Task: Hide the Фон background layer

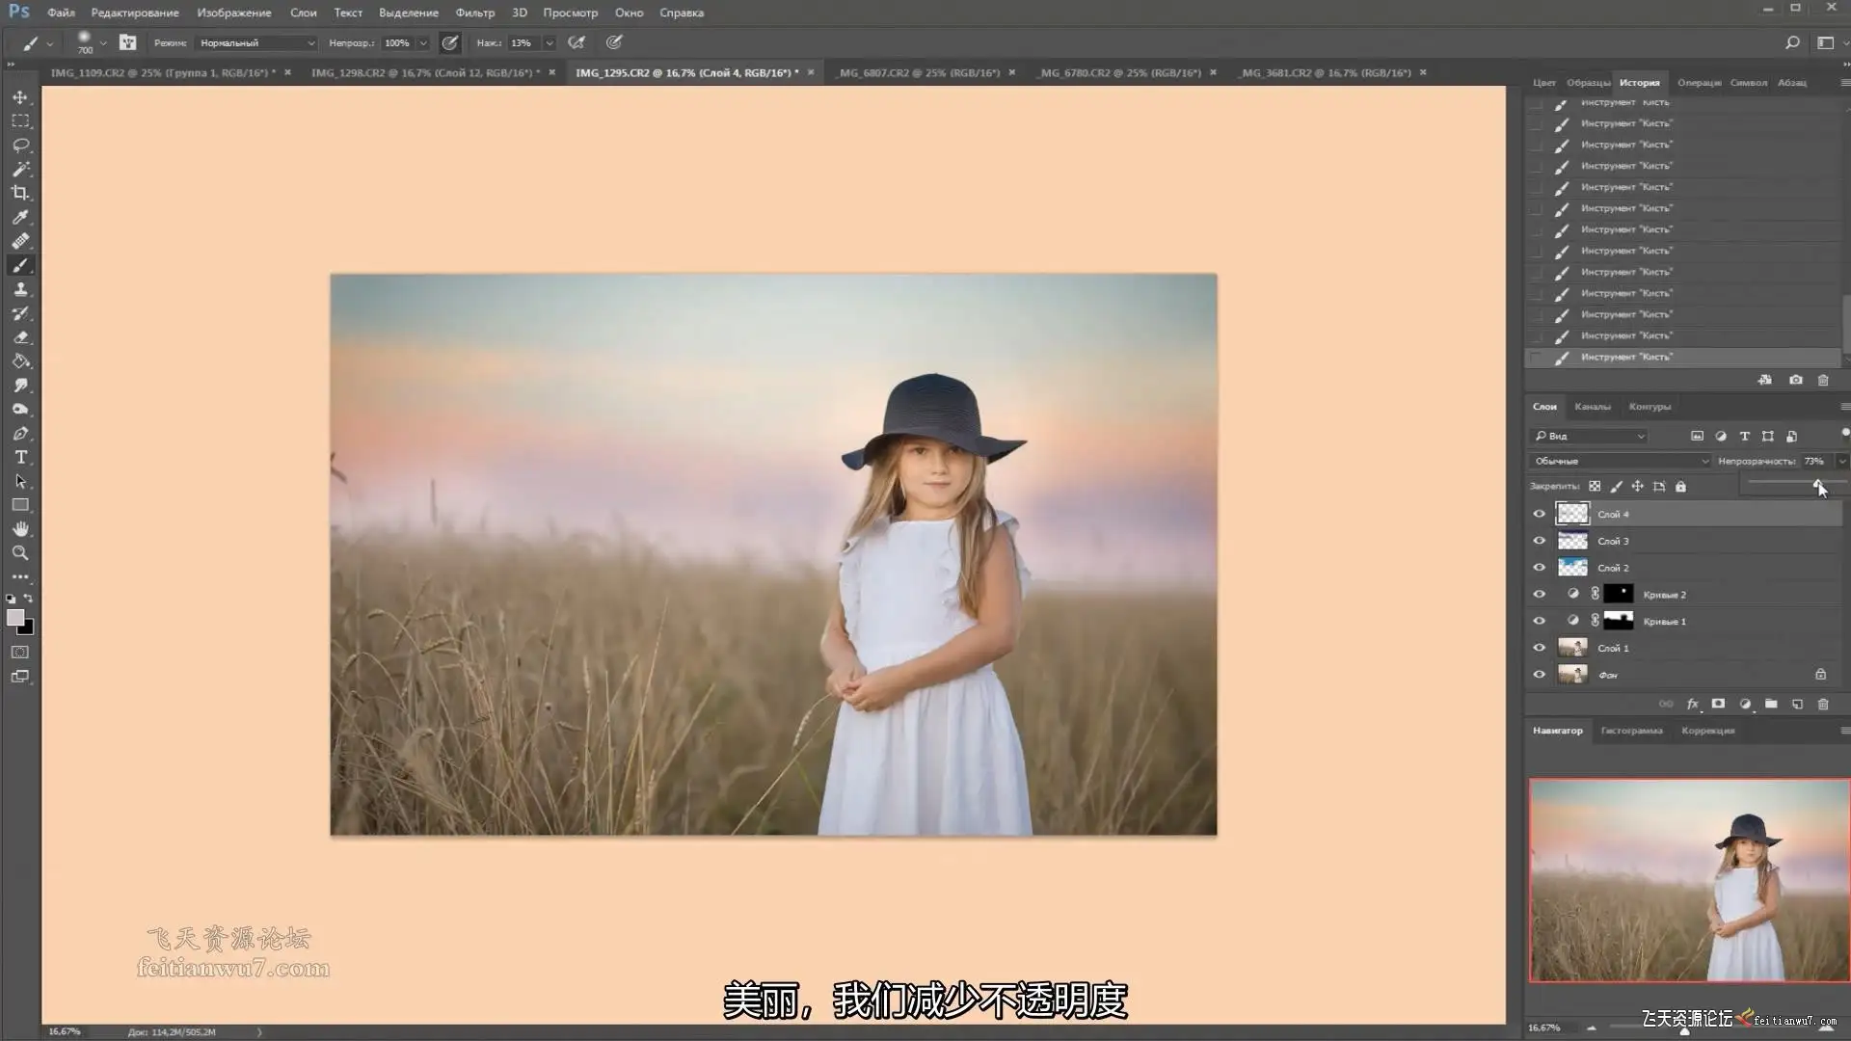Action: point(1540,675)
